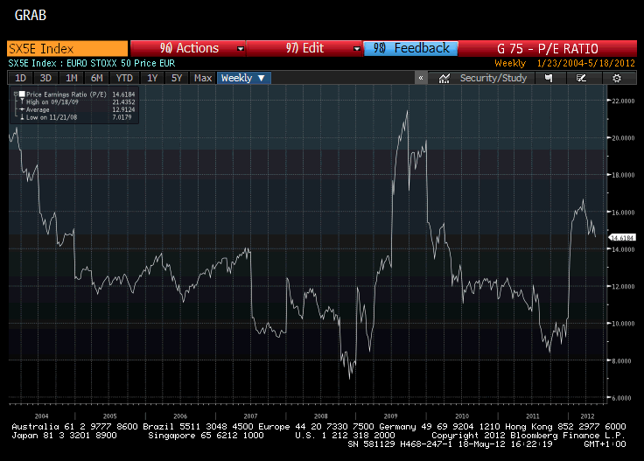Click the flag marker icon in toolbar
The height and width of the screenshot is (461, 644).
(x=548, y=78)
